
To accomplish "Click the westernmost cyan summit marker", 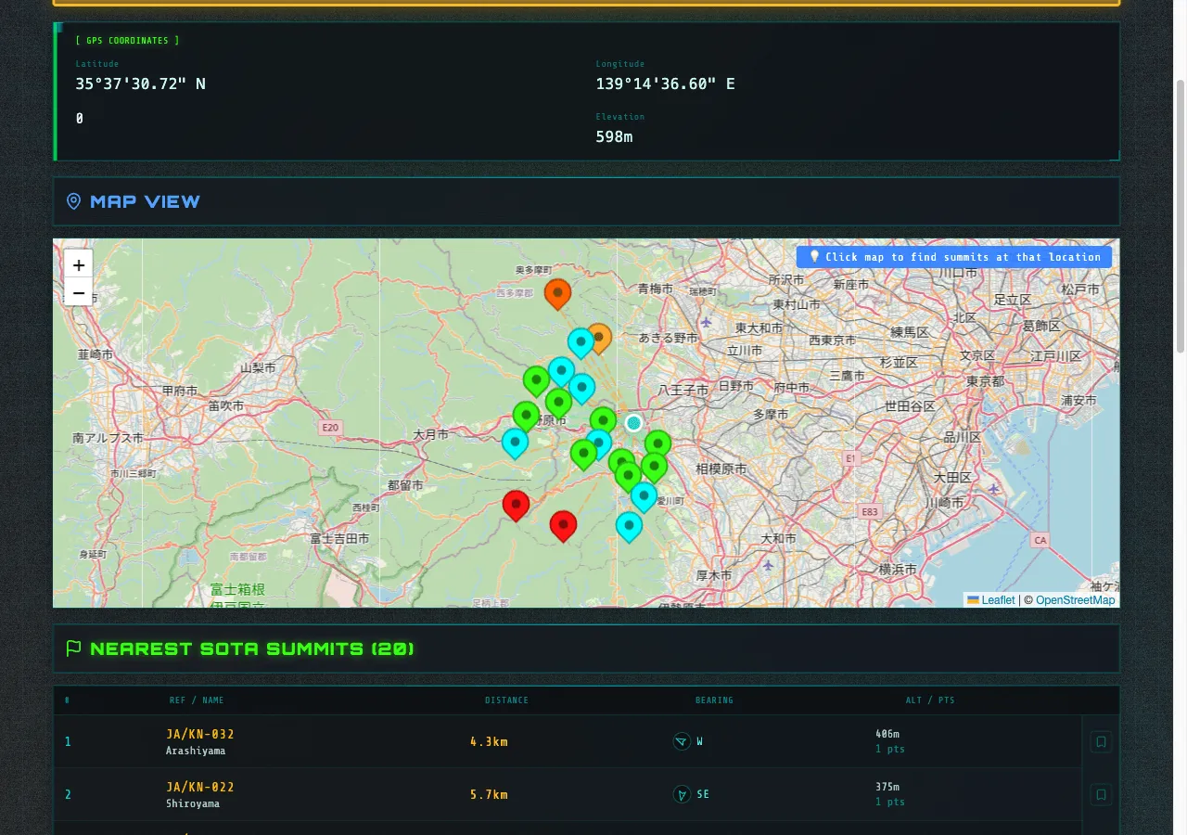I will [515, 442].
